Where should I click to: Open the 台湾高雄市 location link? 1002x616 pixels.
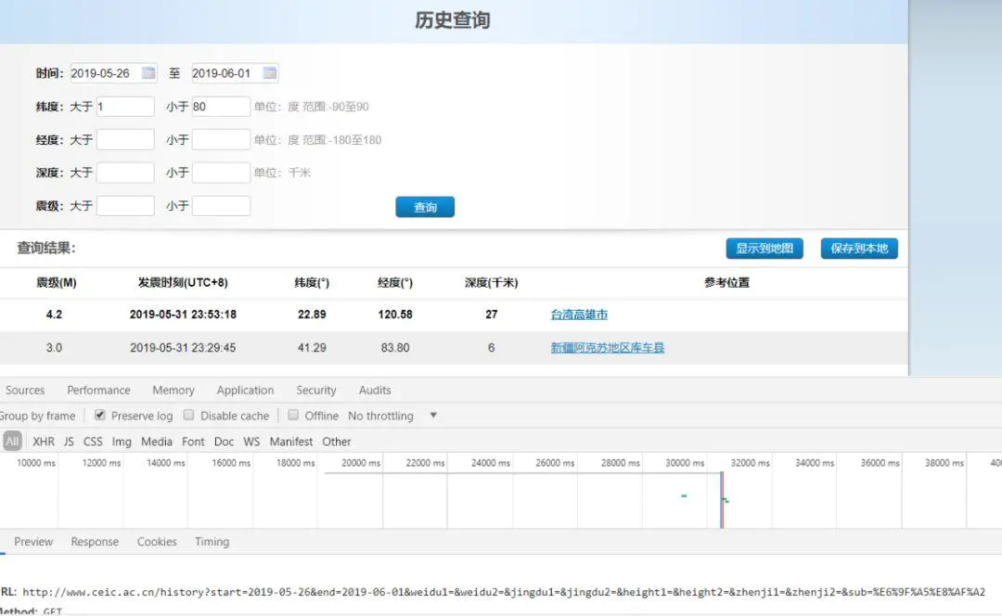[x=579, y=314]
